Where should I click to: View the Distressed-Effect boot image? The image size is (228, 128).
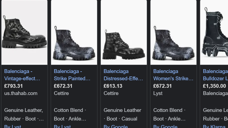(124, 32)
